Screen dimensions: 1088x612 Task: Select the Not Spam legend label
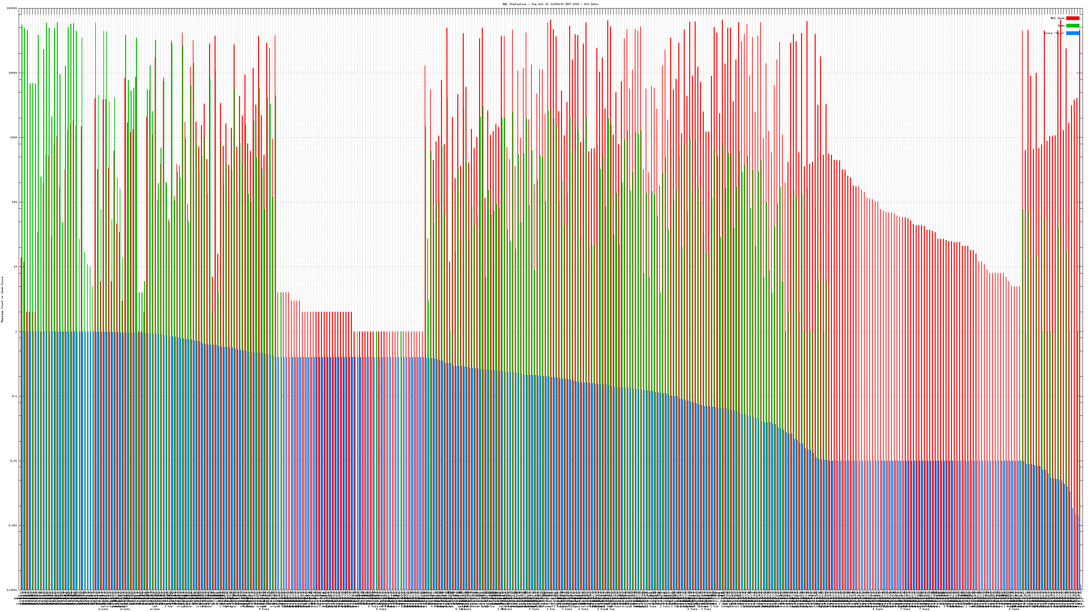1058,18
